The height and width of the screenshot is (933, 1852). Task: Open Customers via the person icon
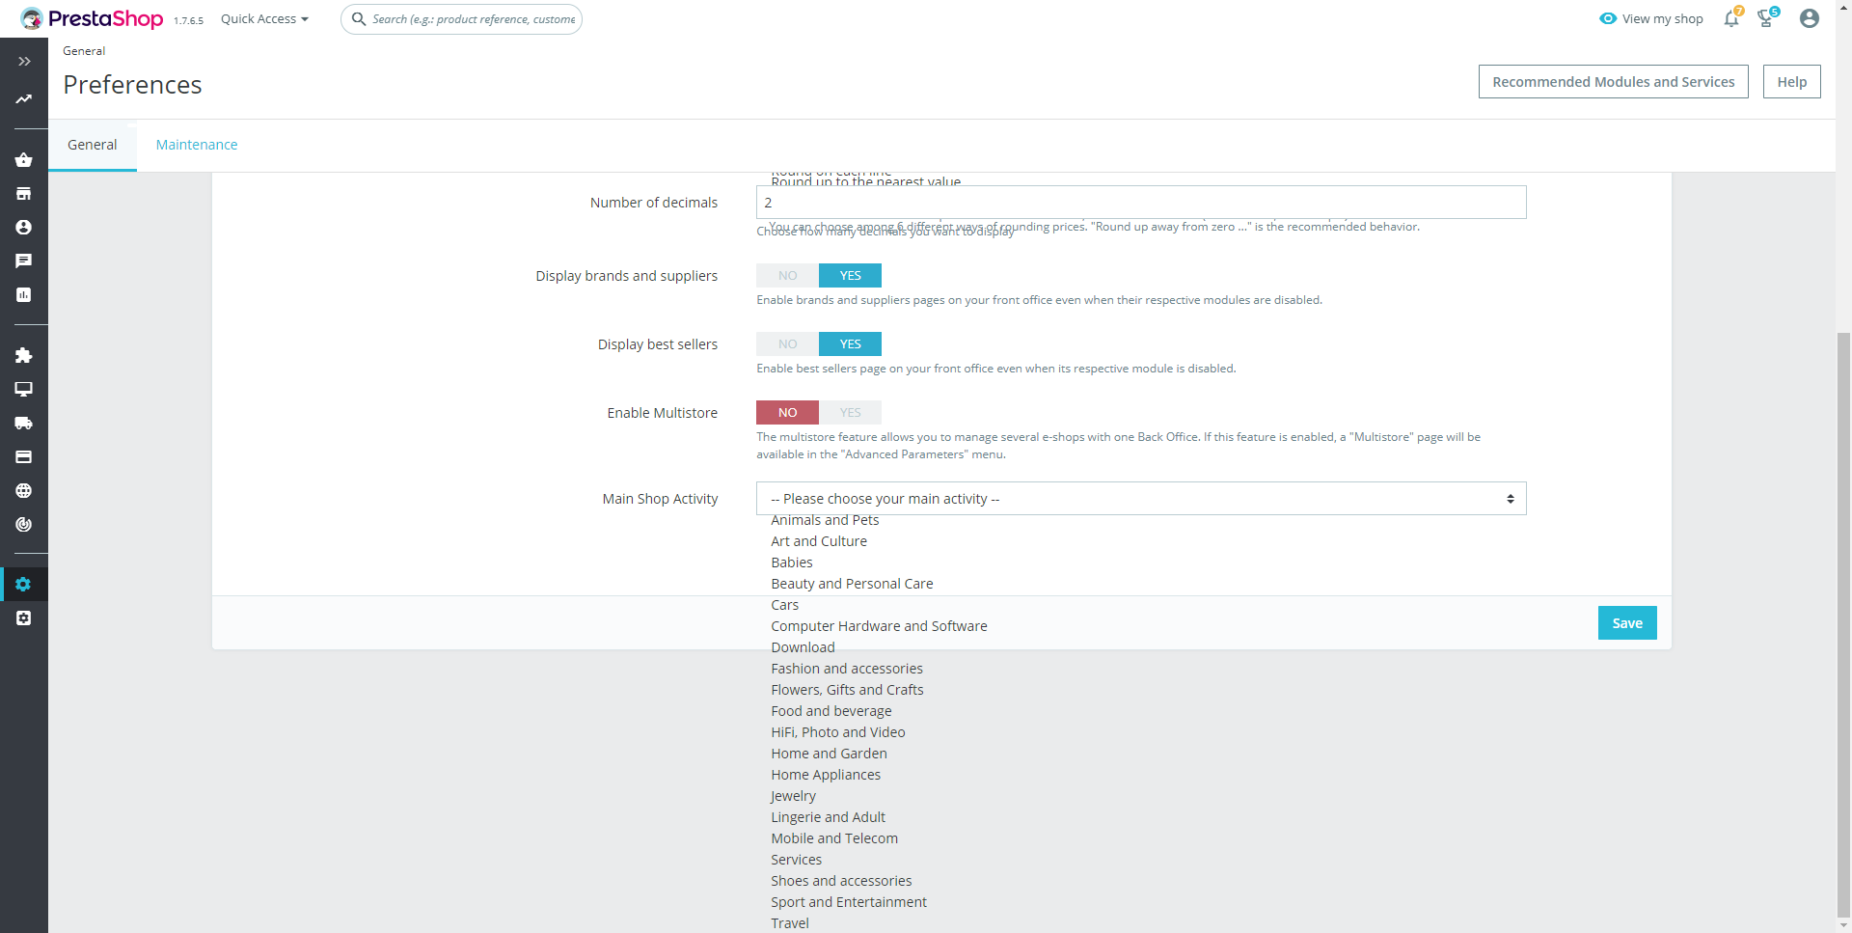click(24, 228)
